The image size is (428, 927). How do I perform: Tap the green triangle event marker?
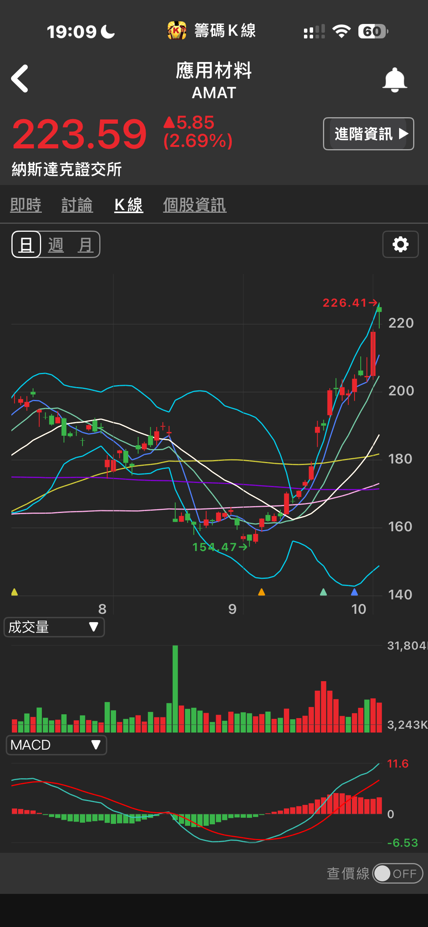tap(323, 592)
